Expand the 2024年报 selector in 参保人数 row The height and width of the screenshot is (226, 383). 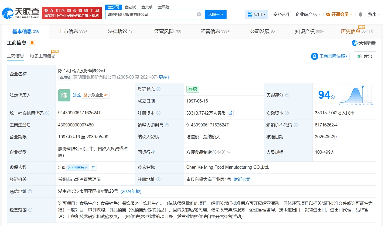click(77, 168)
